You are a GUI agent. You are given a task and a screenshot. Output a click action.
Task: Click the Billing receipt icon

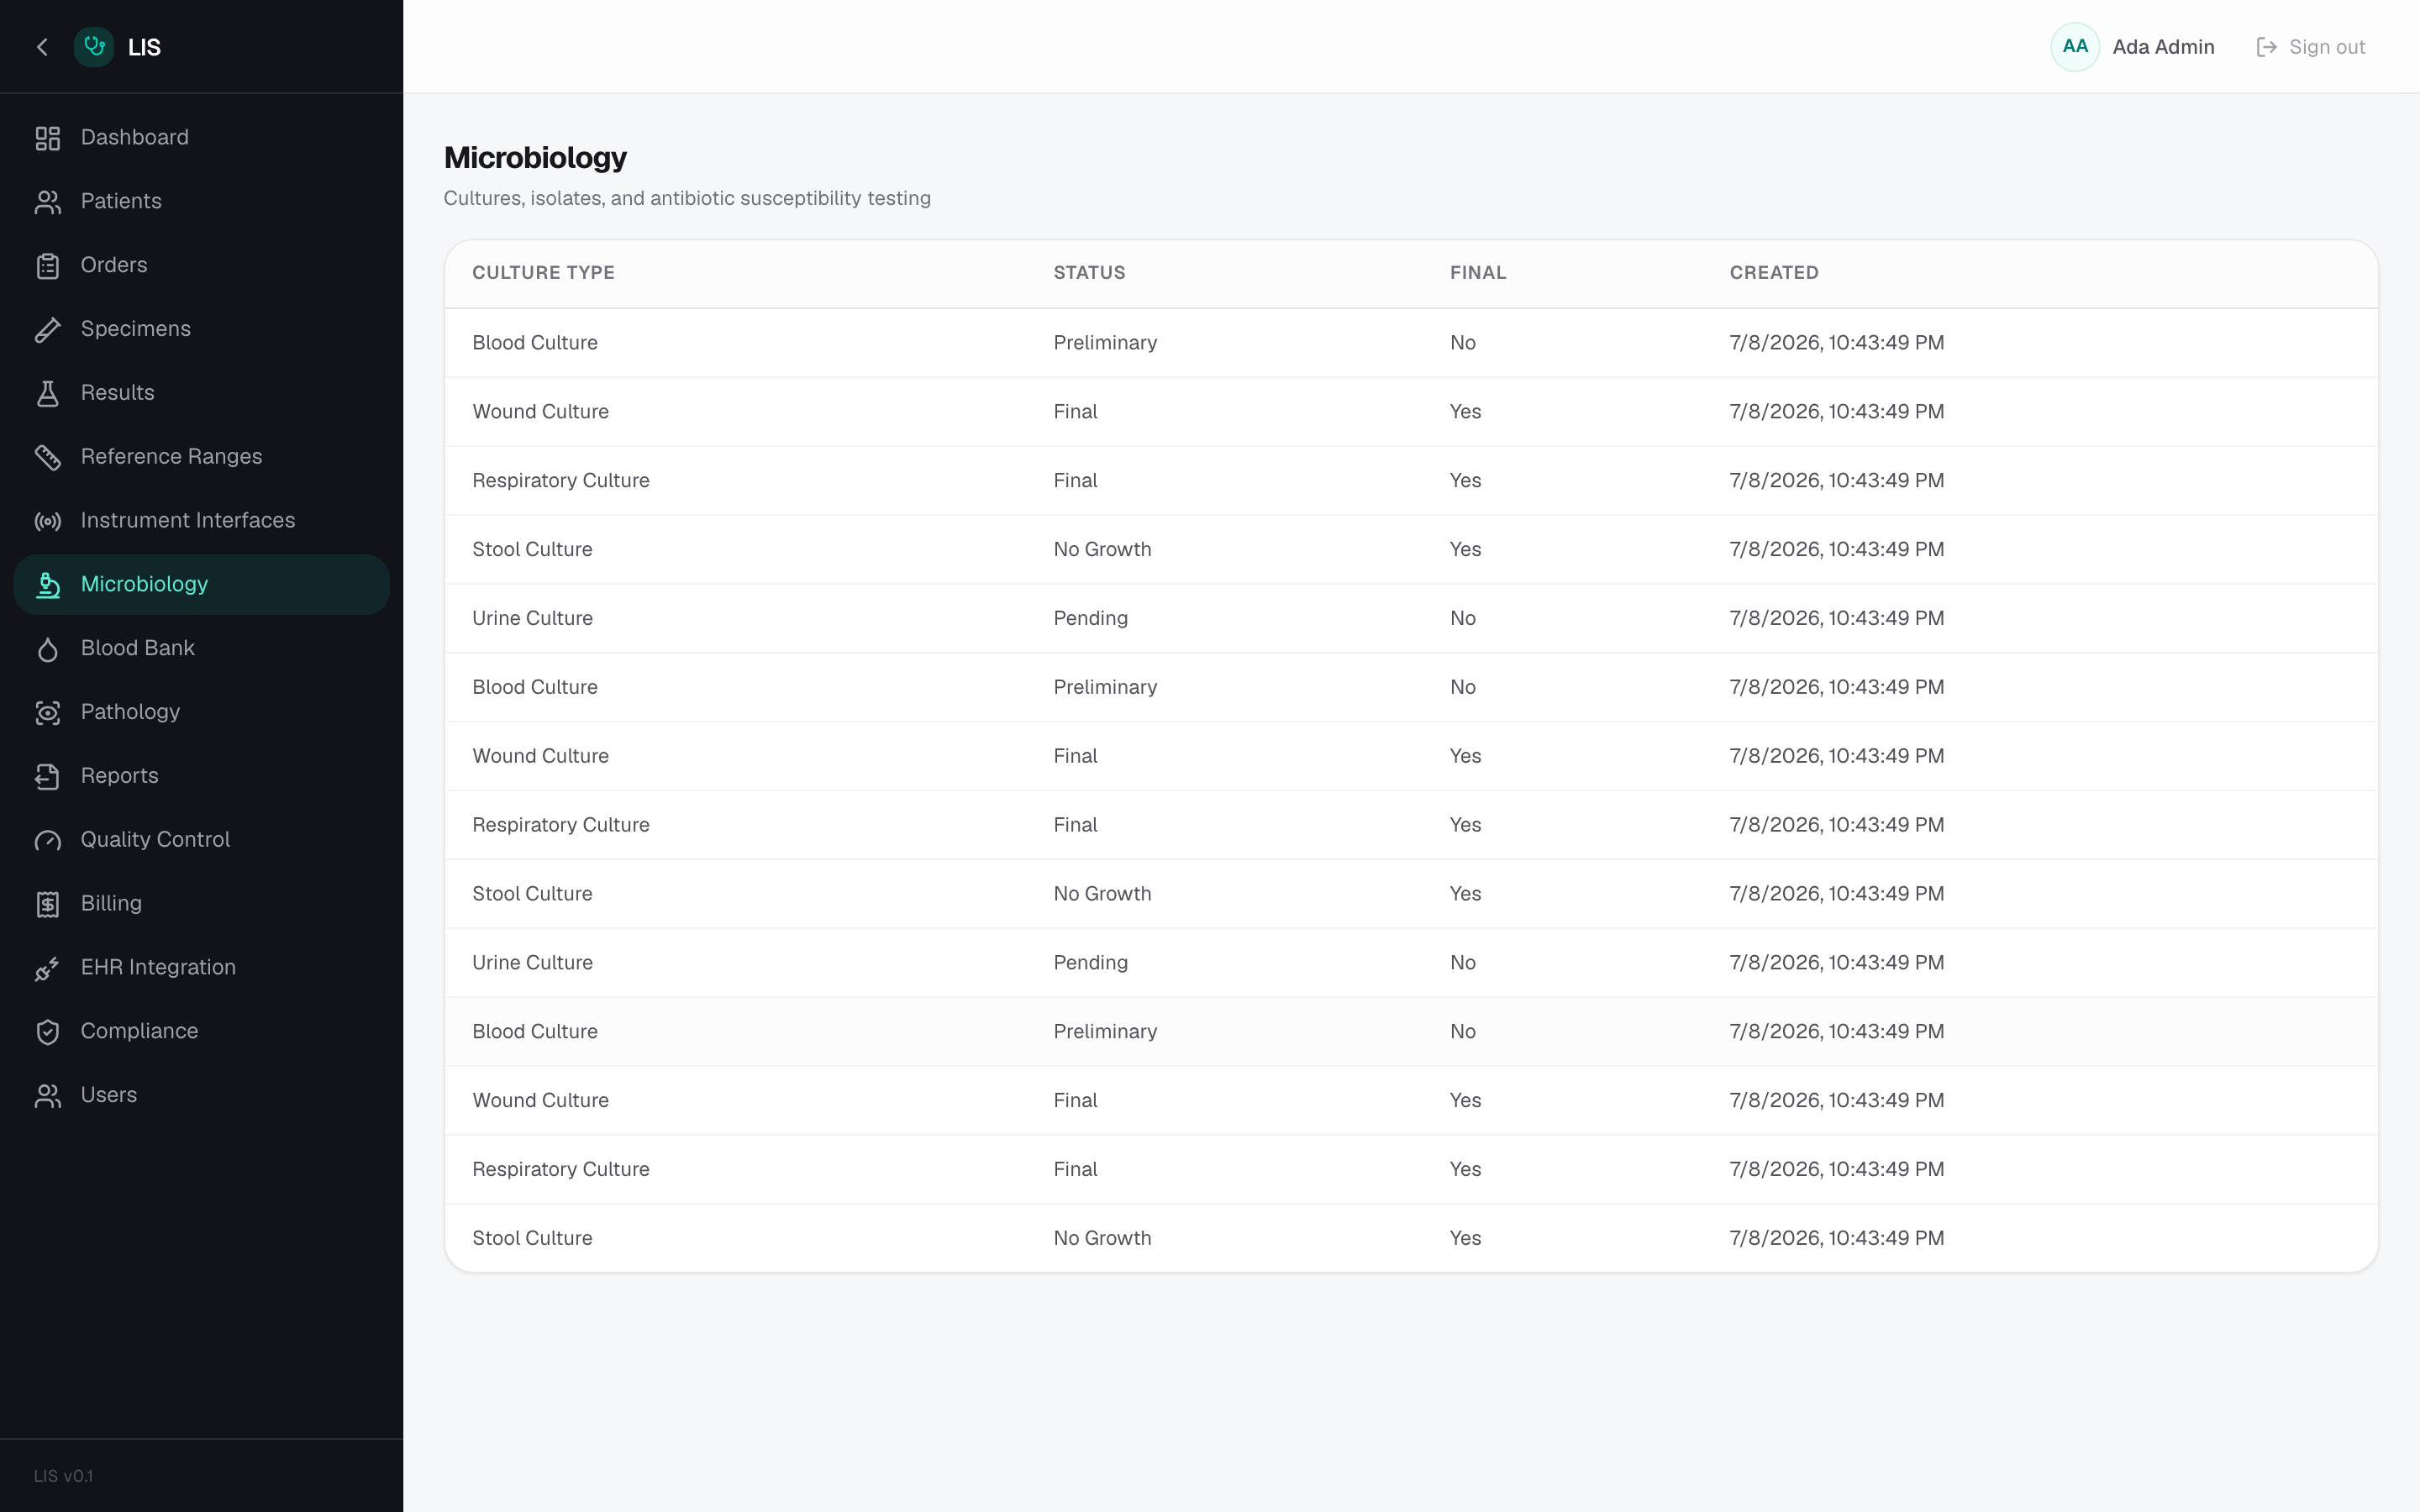pos(48,904)
